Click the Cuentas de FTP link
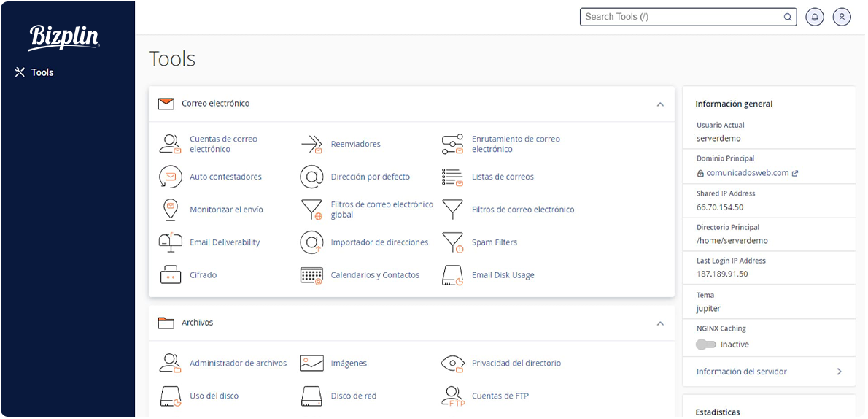 pyautogui.click(x=500, y=396)
